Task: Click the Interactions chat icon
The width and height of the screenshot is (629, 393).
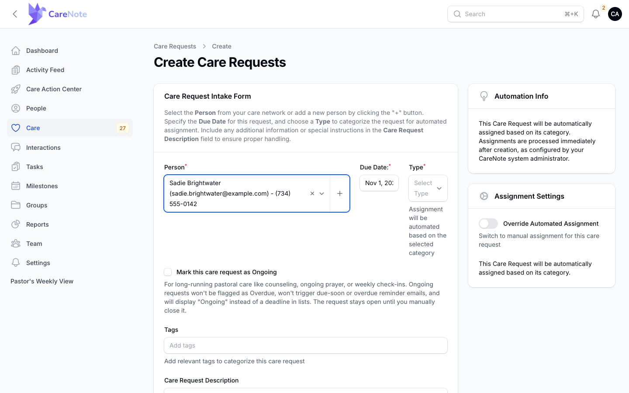Action: point(16,148)
